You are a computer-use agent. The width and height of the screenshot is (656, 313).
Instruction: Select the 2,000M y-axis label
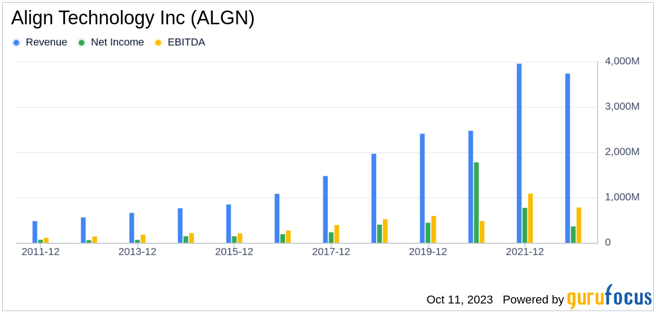(x=622, y=152)
